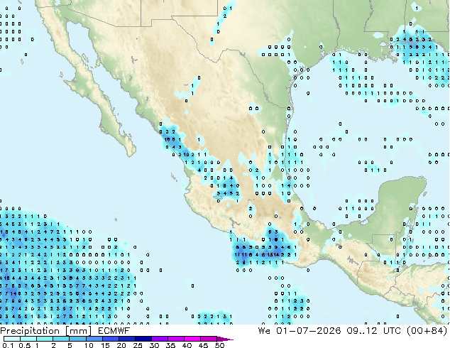Choose the 25–30 mm navy legend swatch

click(143, 339)
